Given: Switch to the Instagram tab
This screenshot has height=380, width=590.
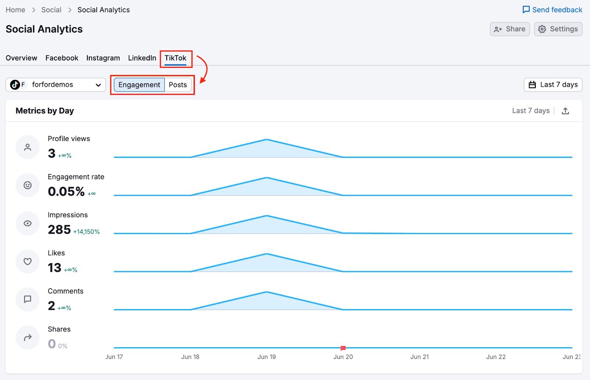Looking at the screenshot, I should coord(103,58).
